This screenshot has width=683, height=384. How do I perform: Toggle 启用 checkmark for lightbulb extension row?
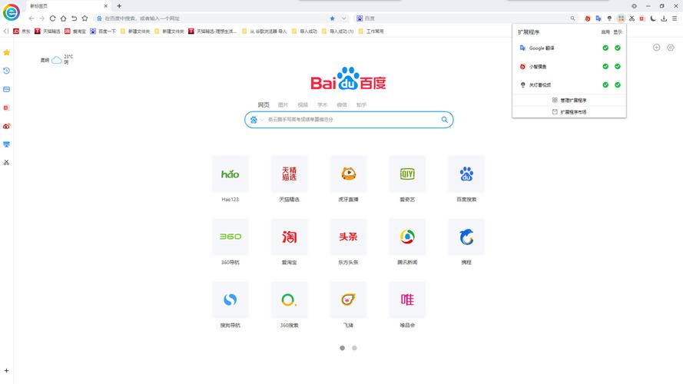[x=605, y=85]
